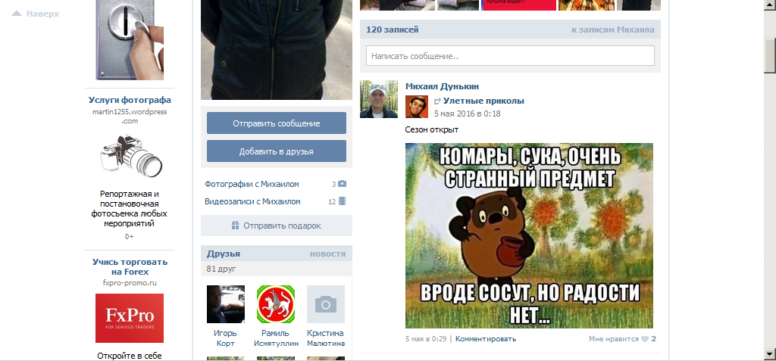Image resolution: width=776 pixels, height=361 pixels.
Task: Click the post date 5 мая 2016 в 0:18
Action: click(x=467, y=114)
